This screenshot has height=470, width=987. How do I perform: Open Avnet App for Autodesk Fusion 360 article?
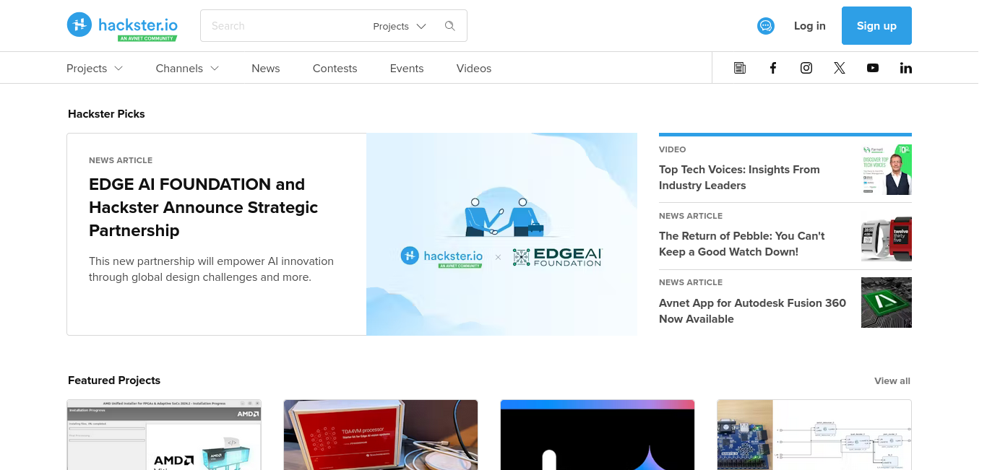[752, 311]
